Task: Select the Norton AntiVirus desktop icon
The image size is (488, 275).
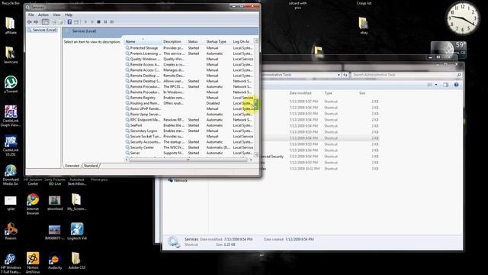Action: pyautogui.click(x=33, y=263)
